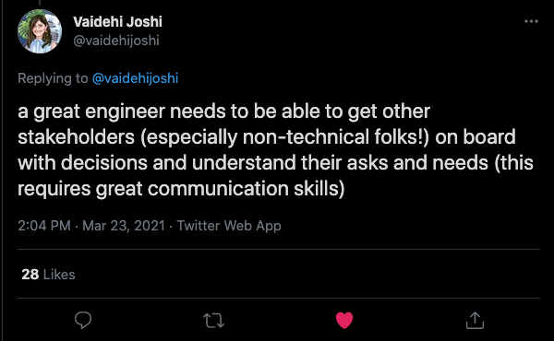Viewport: 554px width, 341px height.
Task: Click the retweet arrows icon
Action: point(214,321)
